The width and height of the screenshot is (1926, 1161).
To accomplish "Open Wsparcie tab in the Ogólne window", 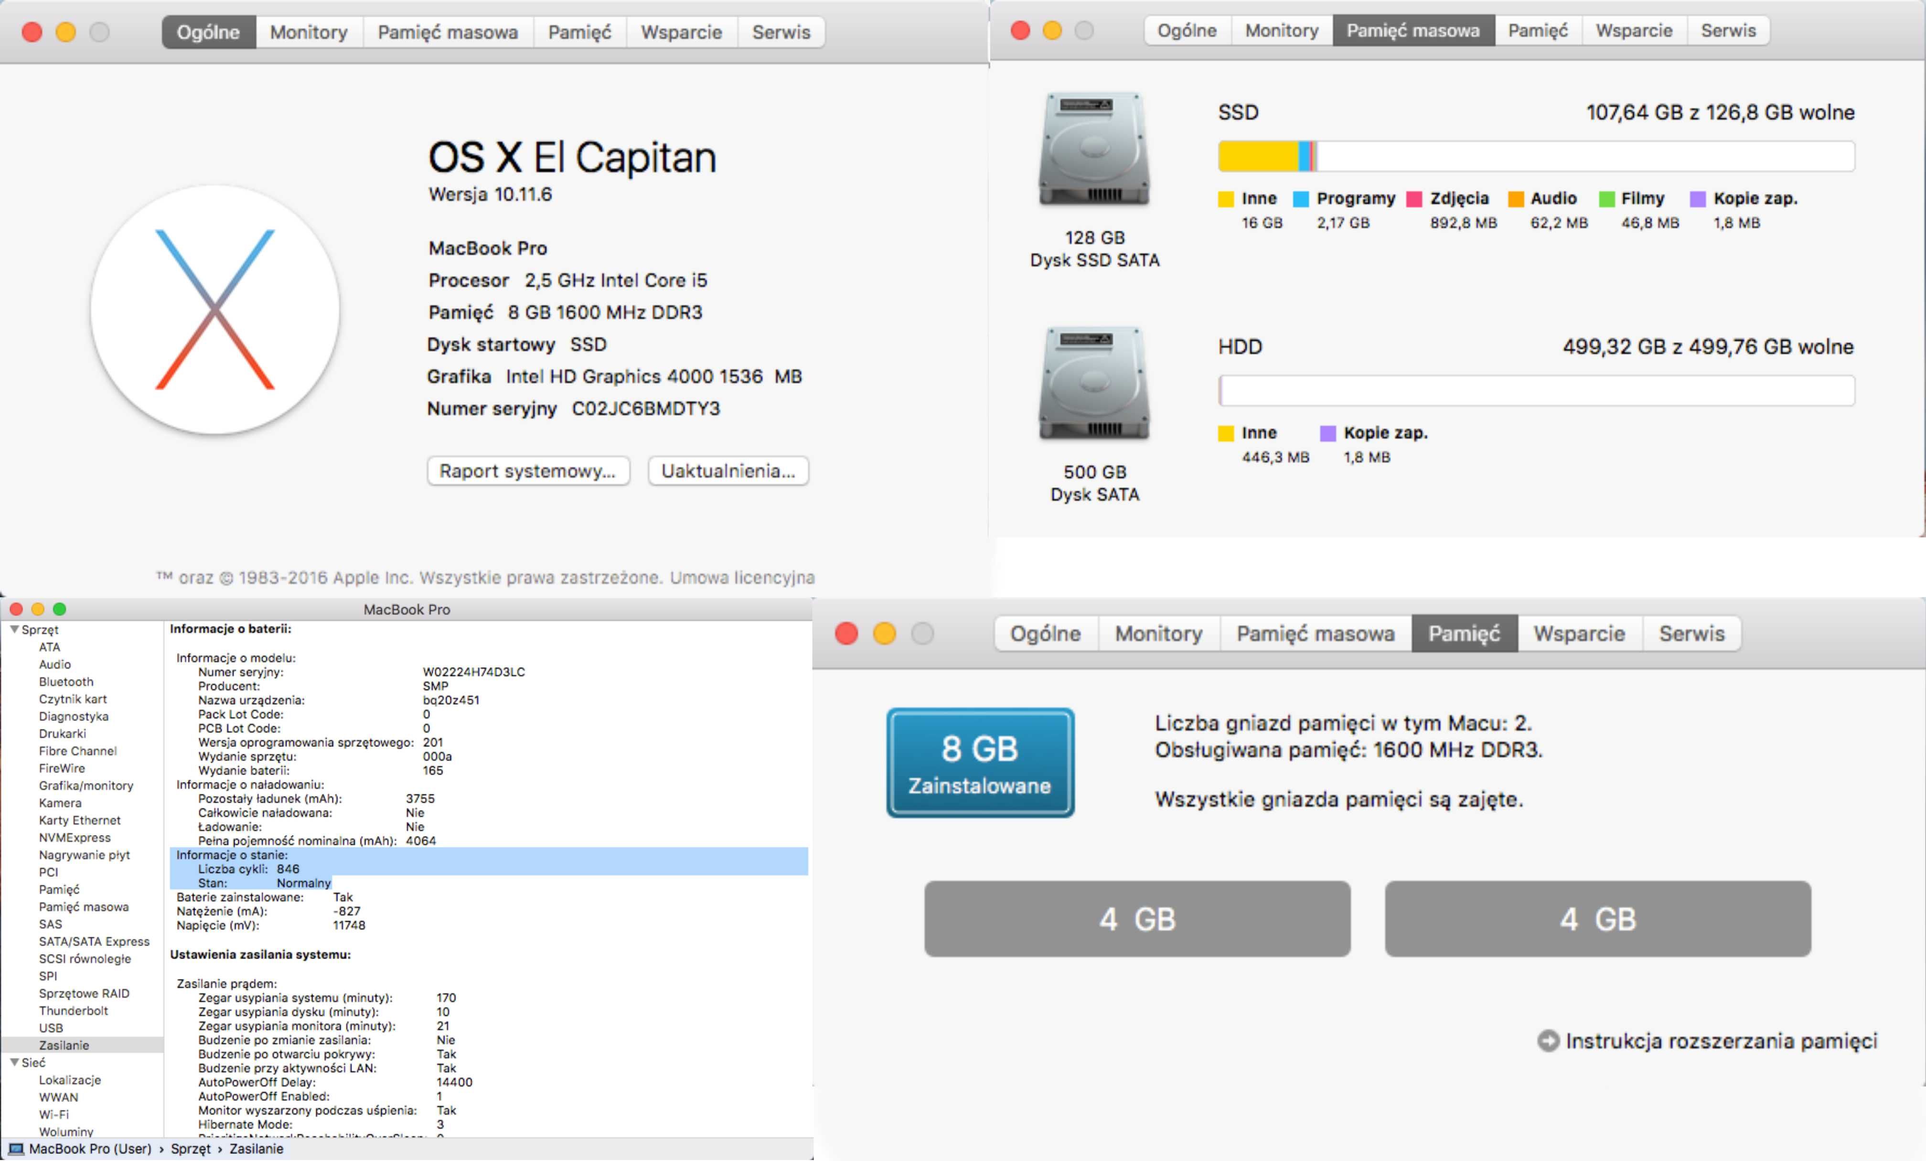I will [682, 32].
